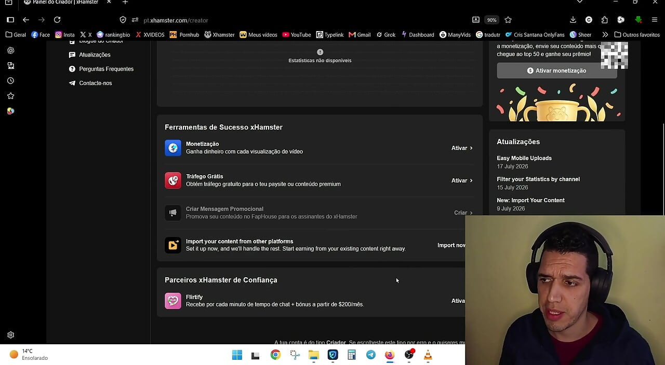Go back with the browser back arrow
Image resolution: width=665 pixels, height=365 pixels.
click(26, 20)
